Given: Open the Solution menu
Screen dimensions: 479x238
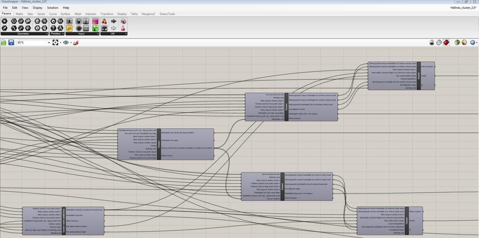Looking at the screenshot, I should (x=52, y=7).
